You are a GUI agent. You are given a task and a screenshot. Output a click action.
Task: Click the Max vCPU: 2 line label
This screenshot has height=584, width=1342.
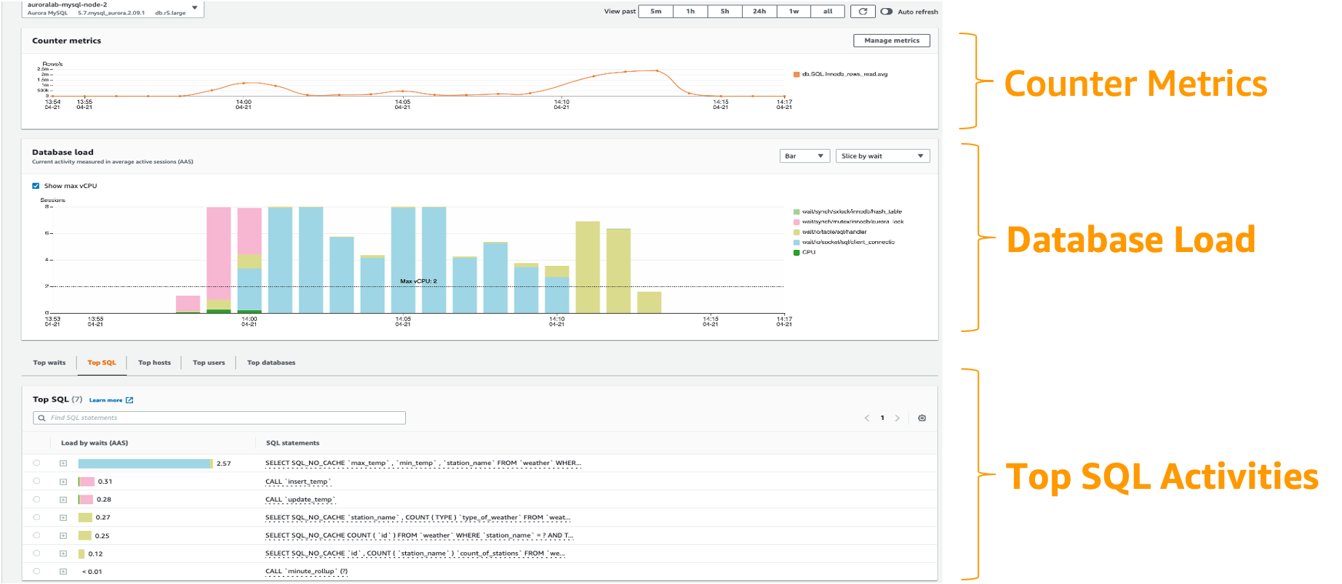point(418,281)
